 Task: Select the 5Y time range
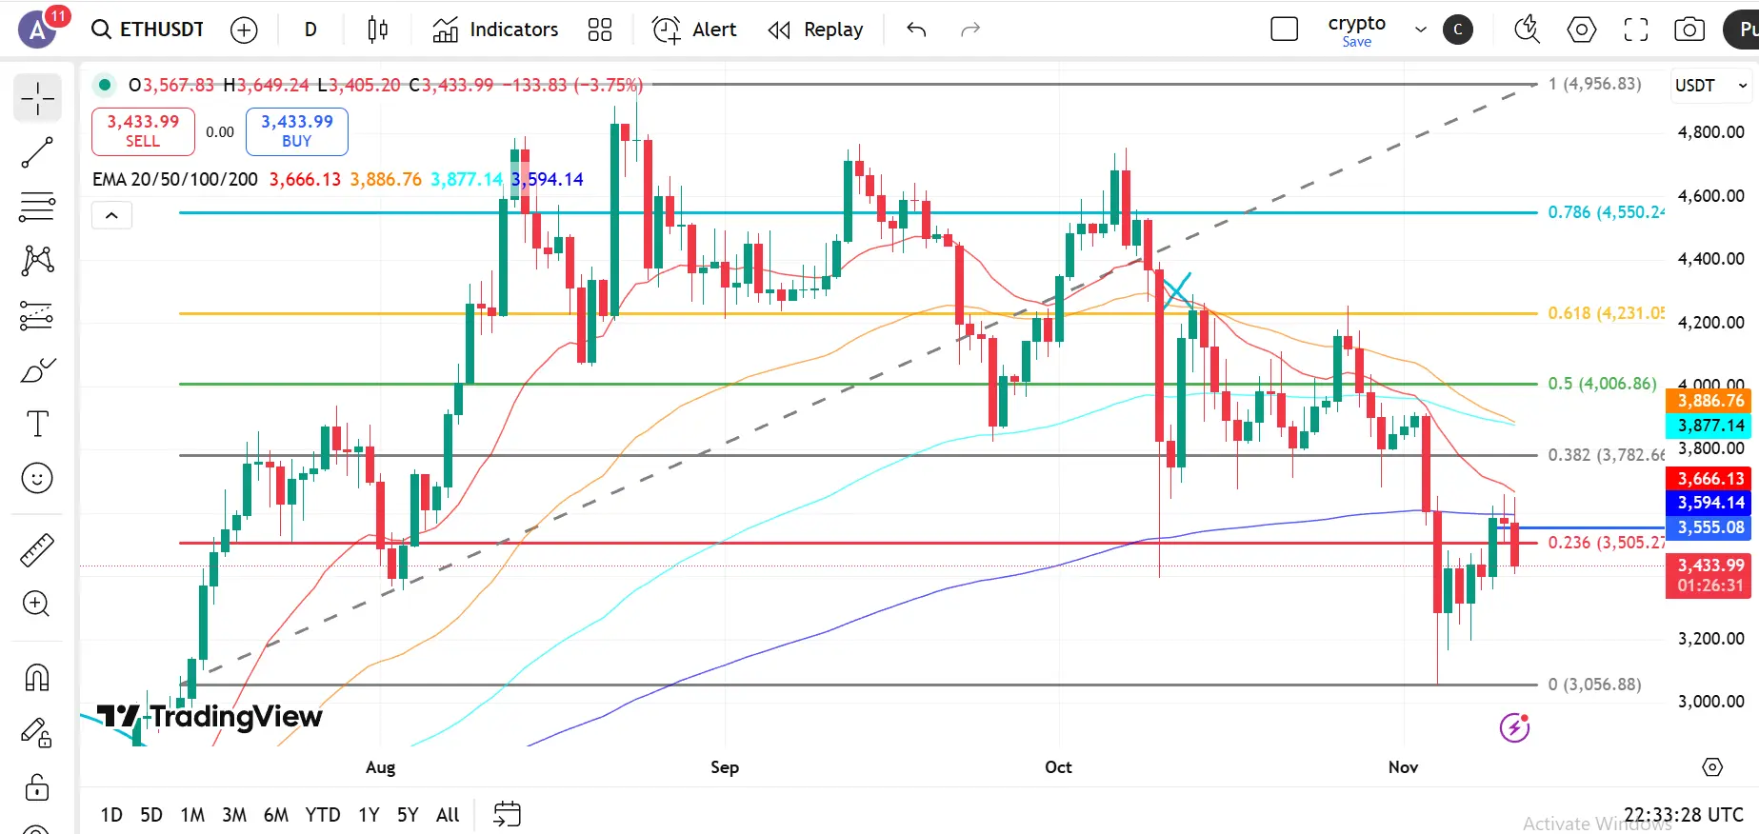click(408, 815)
